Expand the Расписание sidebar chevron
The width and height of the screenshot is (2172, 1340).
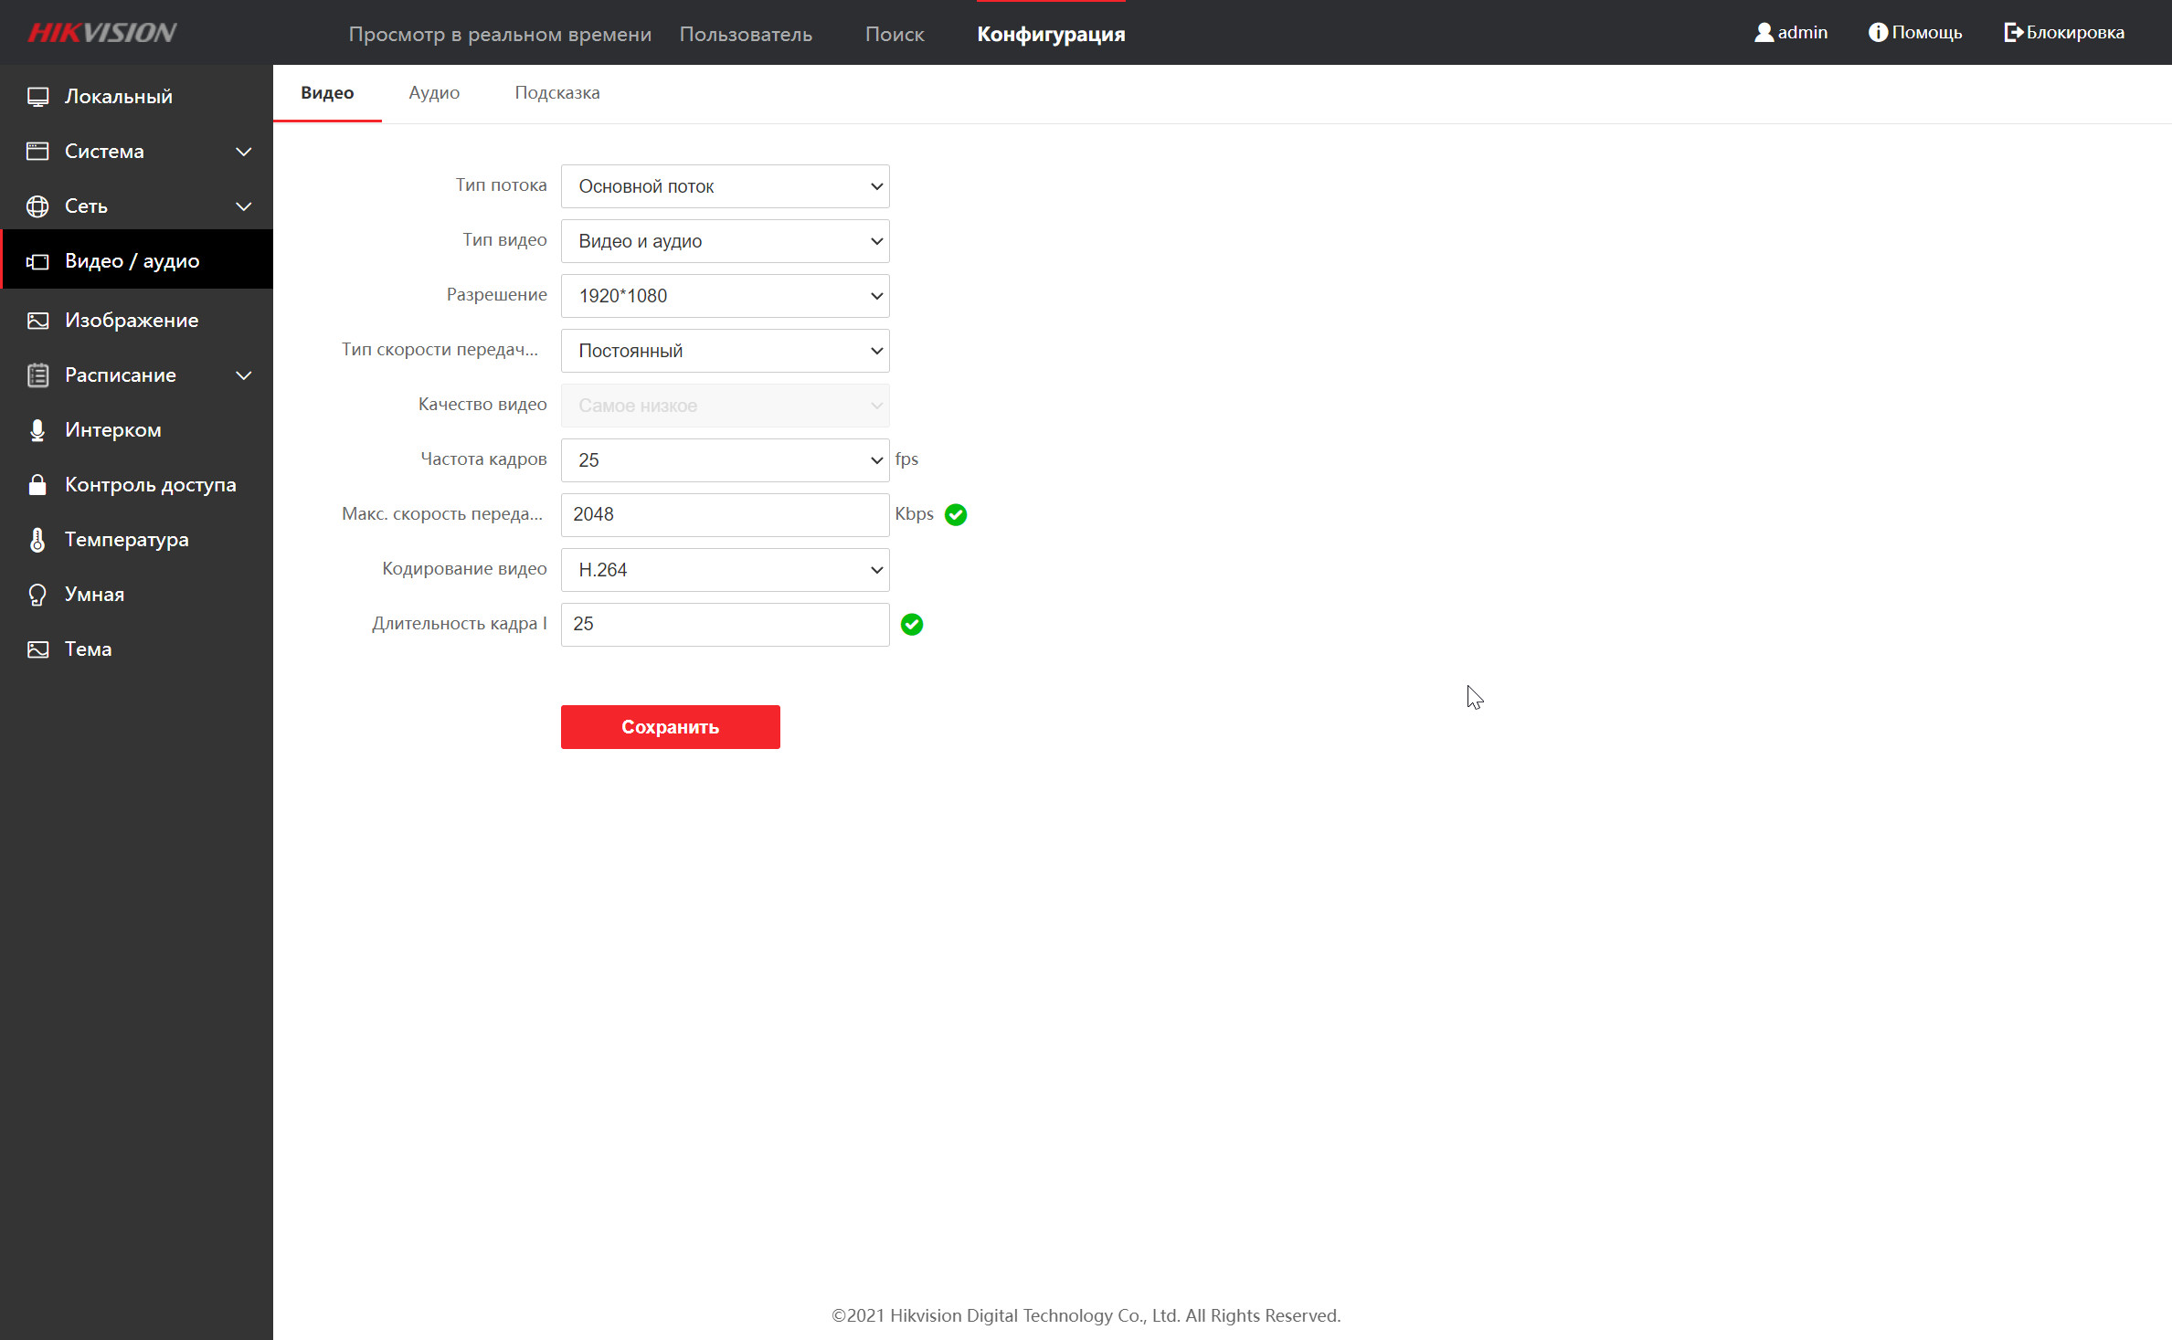243,375
